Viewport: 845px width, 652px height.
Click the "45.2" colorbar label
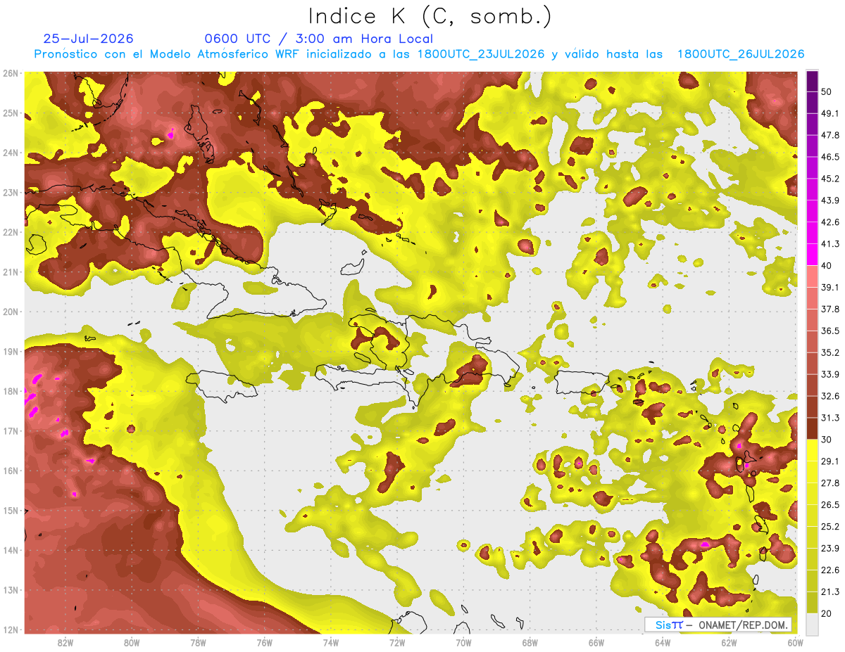(x=830, y=179)
